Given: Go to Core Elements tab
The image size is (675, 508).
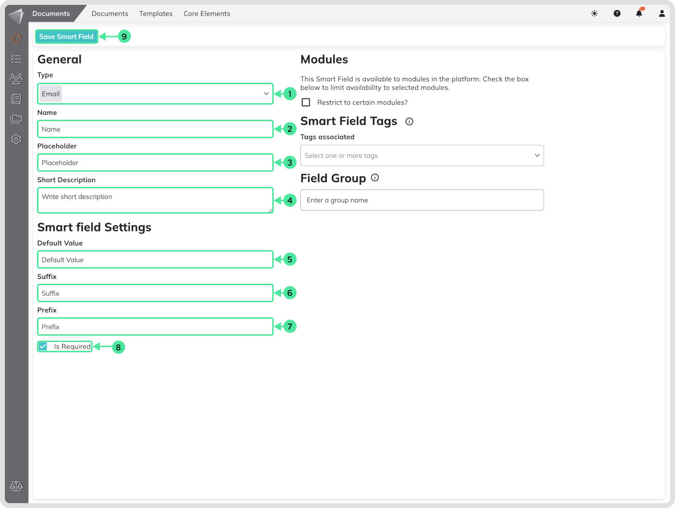Looking at the screenshot, I should (206, 14).
